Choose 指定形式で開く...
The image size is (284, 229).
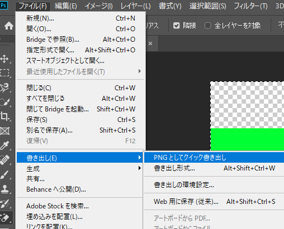pyautogui.click(x=81, y=50)
